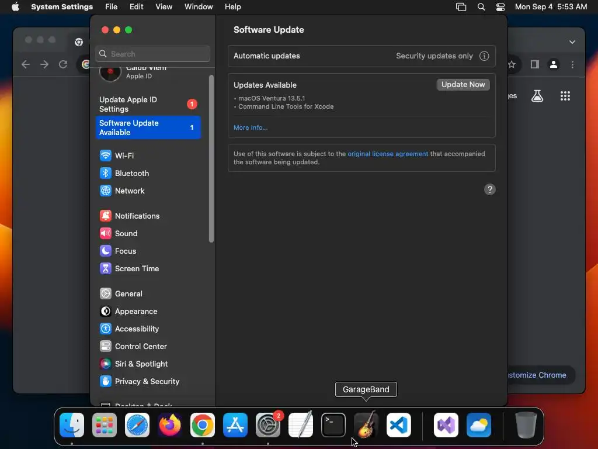
Task: Click the Stage Manager menu bar icon
Action: [461, 7]
